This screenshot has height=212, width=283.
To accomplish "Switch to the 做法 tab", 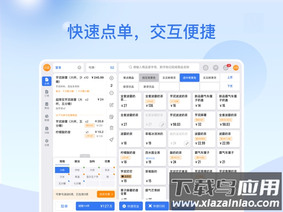I will tap(77, 161).
